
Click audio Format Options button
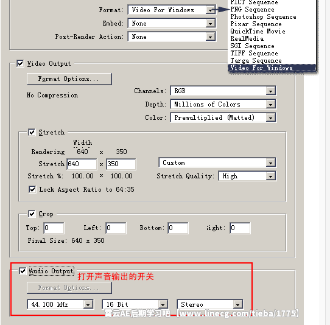(x=69, y=287)
